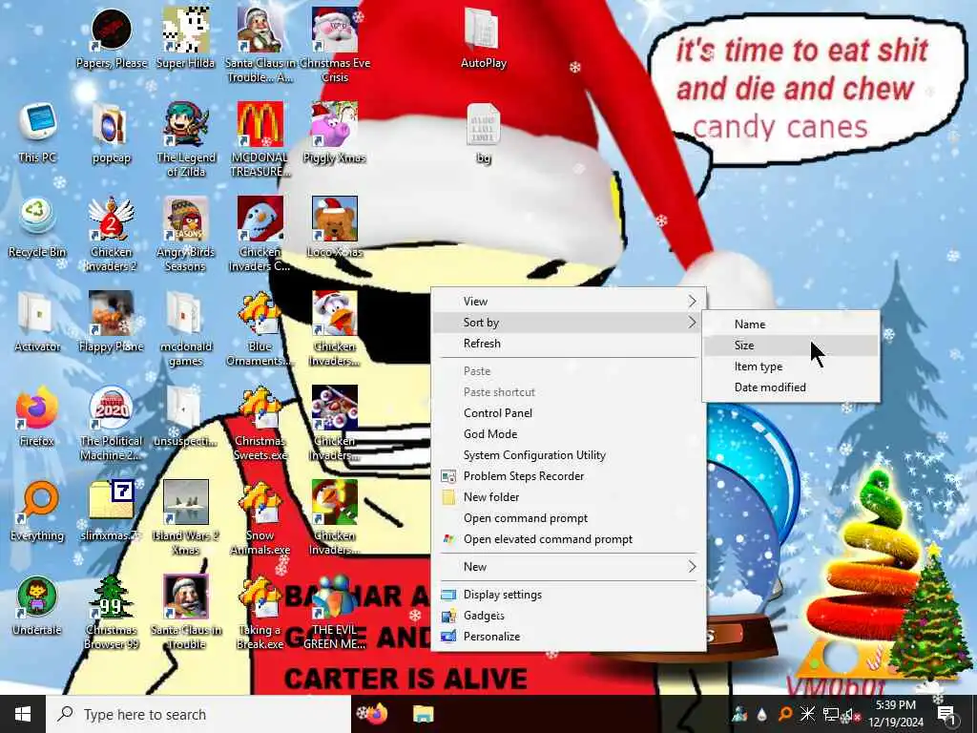Choose God Mode in the context menu

click(x=569, y=434)
